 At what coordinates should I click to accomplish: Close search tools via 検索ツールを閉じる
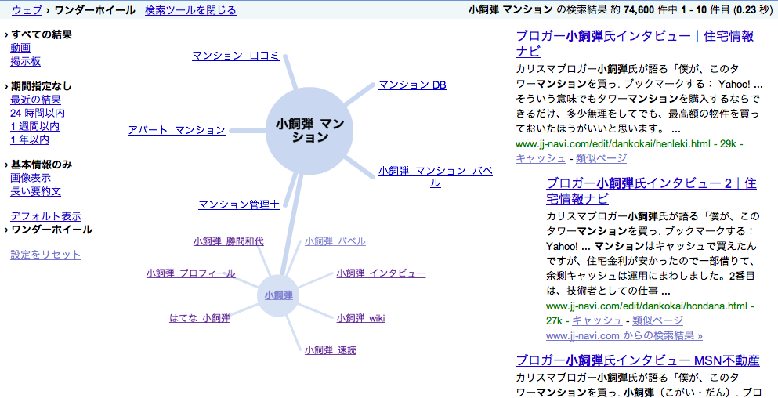pos(190,10)
